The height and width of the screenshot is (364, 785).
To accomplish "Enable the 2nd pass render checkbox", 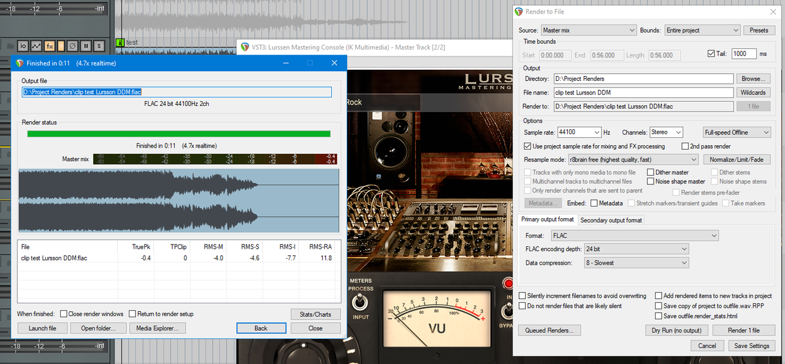I will pyautogui.click(x=686, y=146).
